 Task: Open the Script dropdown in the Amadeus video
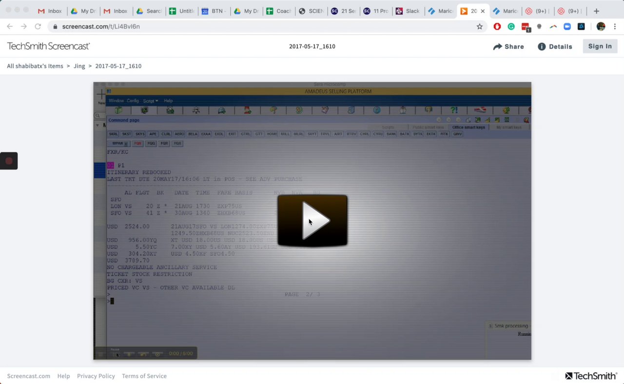click(x=150, y=101)
